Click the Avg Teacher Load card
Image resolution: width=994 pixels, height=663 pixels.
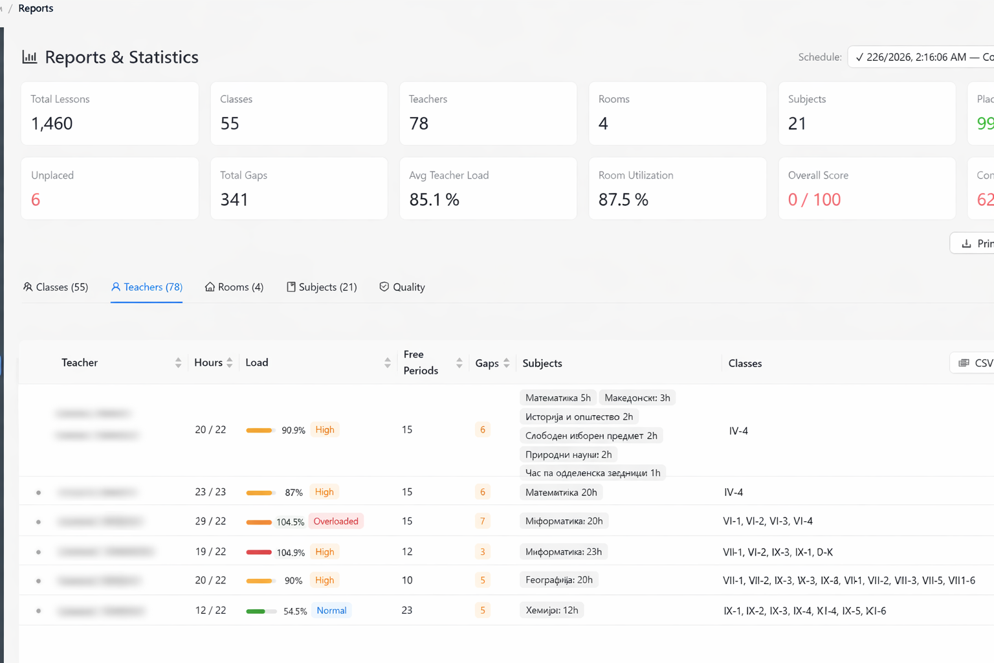coord(488,188)
